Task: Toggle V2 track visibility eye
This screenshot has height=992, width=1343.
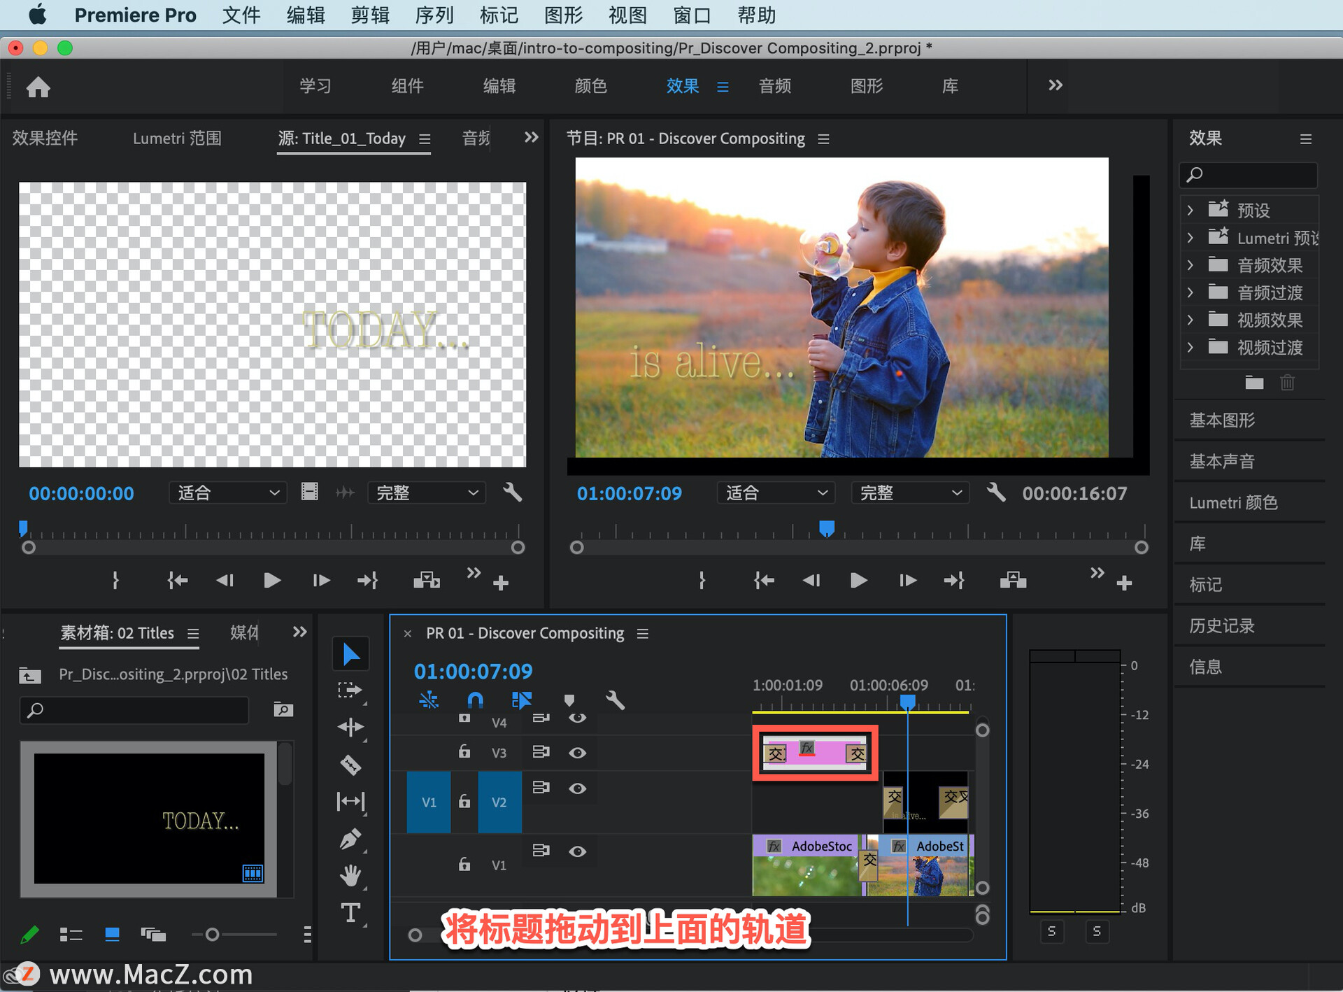Action: pyautogui.click(x=577, y=788)
